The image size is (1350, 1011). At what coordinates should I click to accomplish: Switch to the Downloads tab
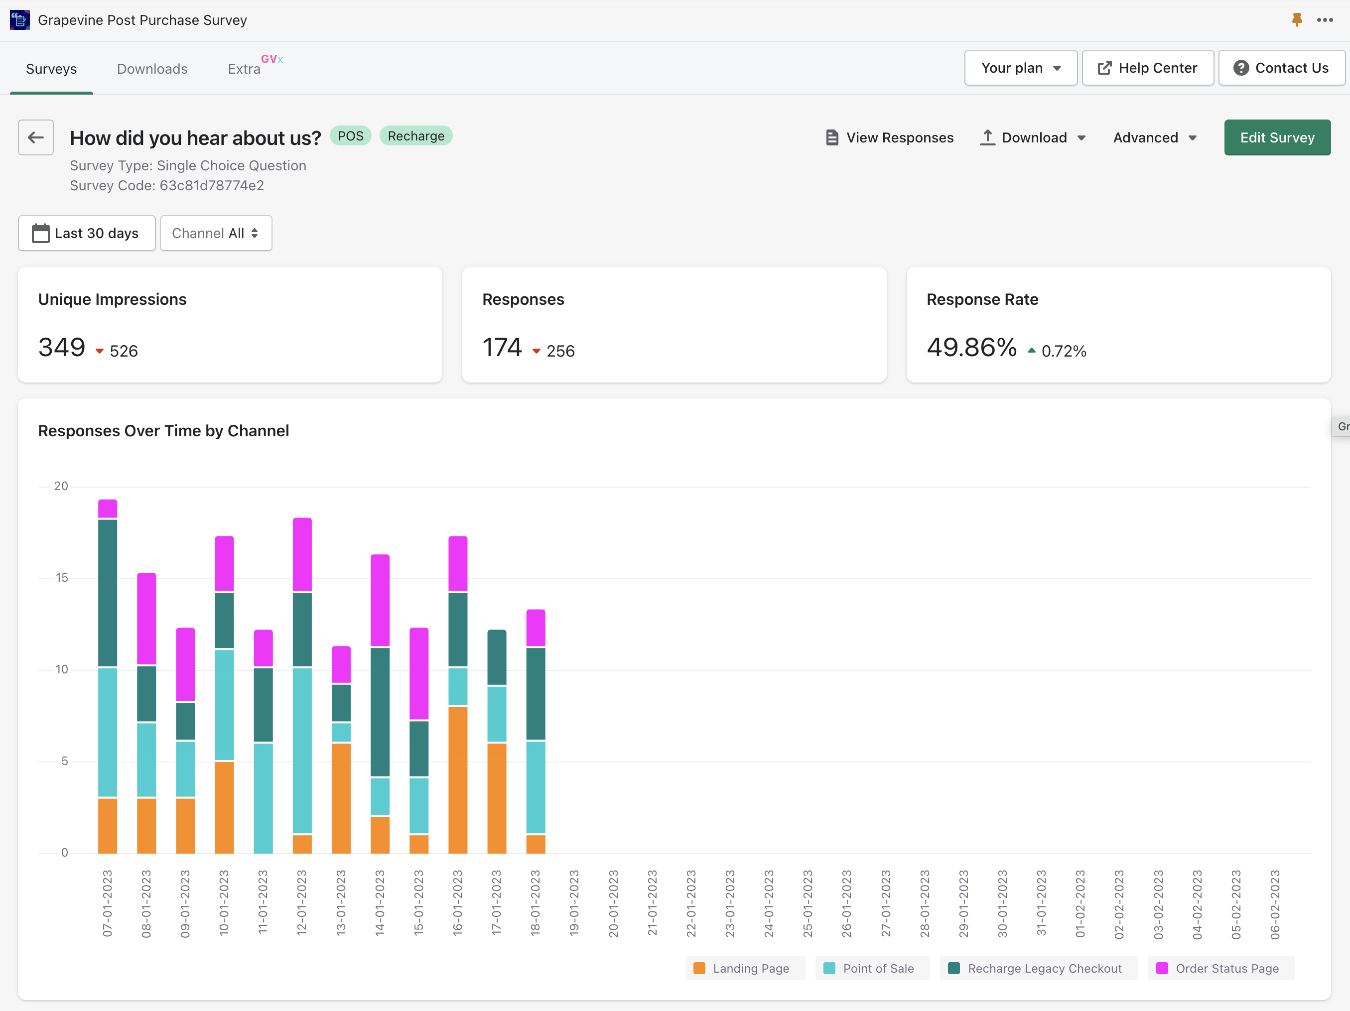tap(152, 69)
